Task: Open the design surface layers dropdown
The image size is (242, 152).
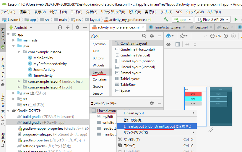Action: pos(170,36)
